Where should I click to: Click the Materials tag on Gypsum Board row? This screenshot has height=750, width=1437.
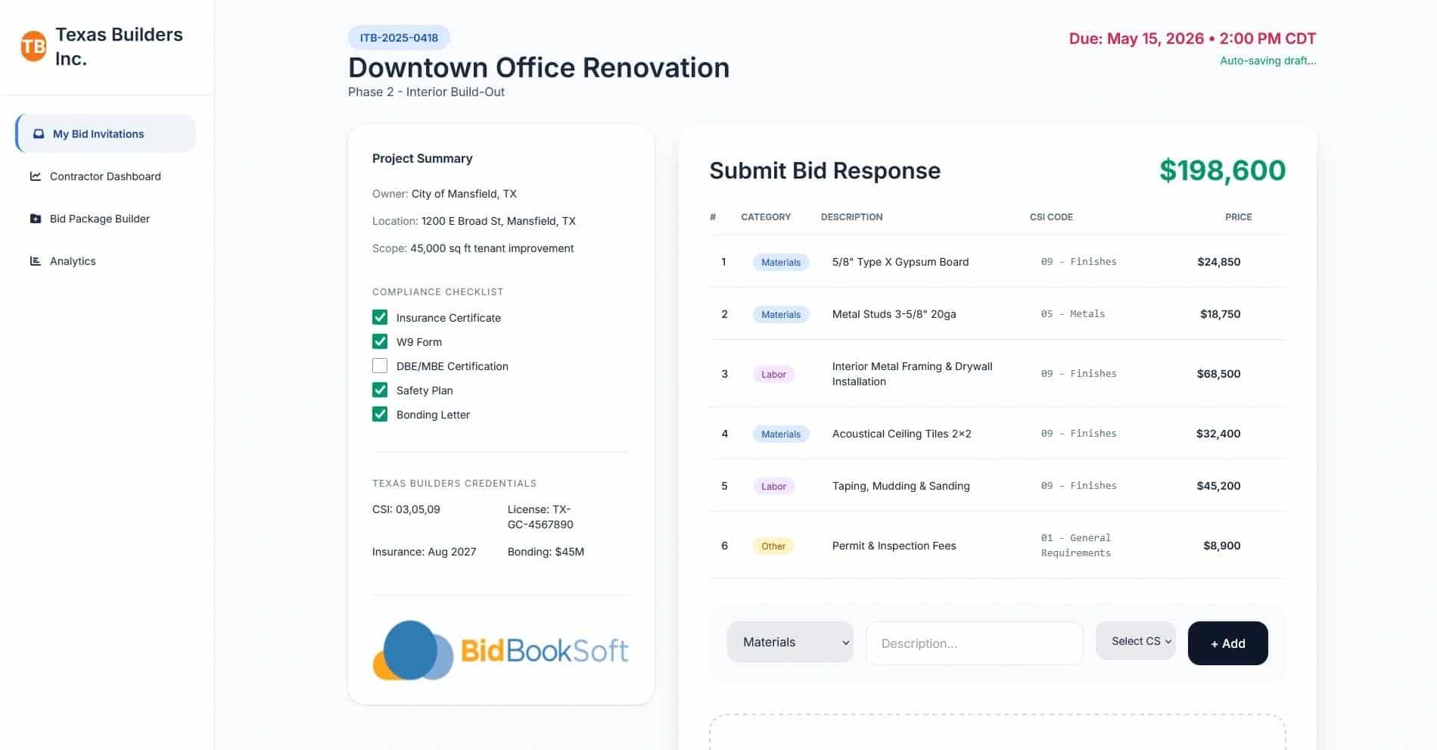(x=780, y=263)
